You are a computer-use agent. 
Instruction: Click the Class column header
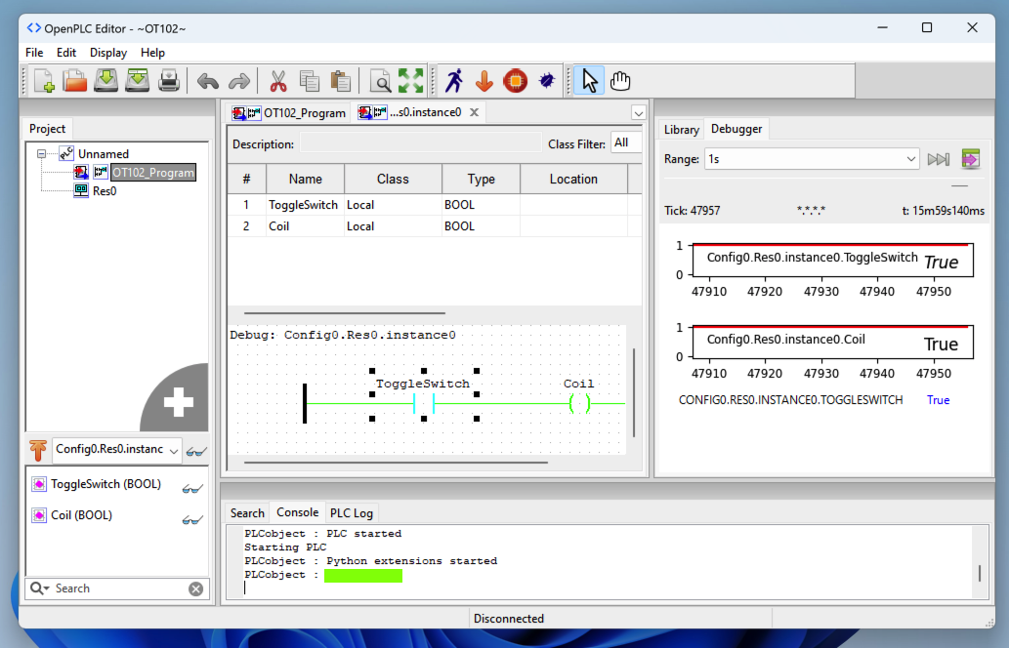click(x=393, y=180)
